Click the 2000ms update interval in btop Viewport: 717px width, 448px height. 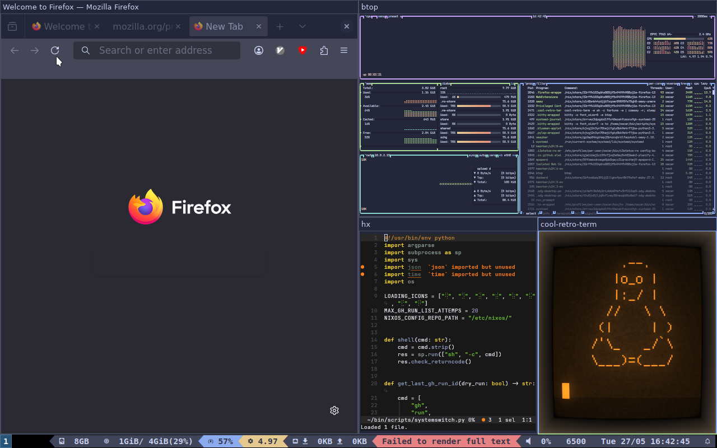pyautogui.click(x=702, y=16)
